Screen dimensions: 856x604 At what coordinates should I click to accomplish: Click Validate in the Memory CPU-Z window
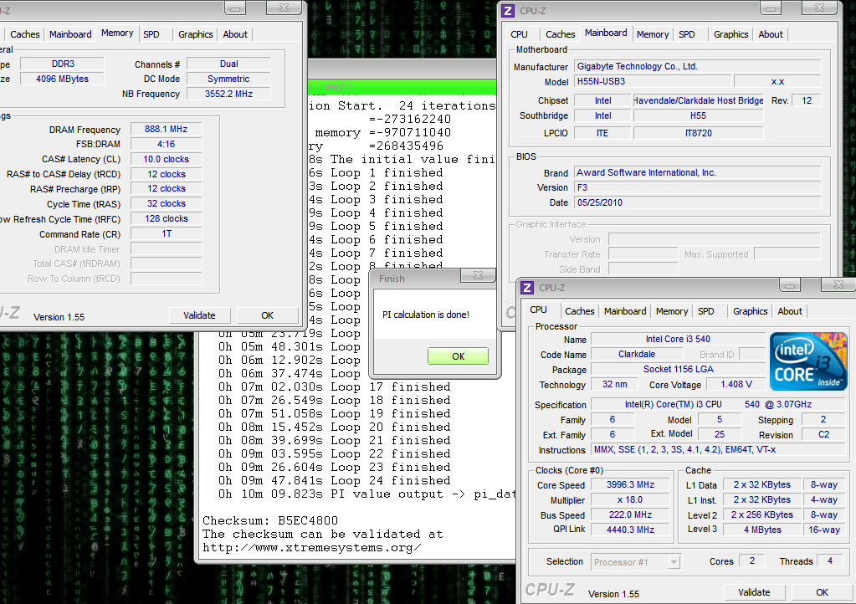[199, 315]
